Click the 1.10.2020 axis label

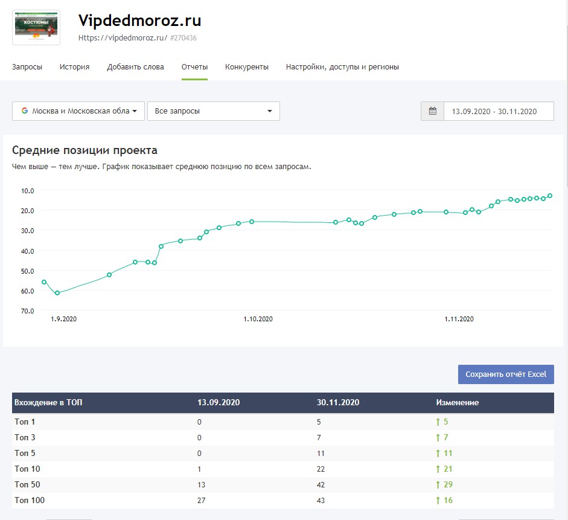point(258,319)
